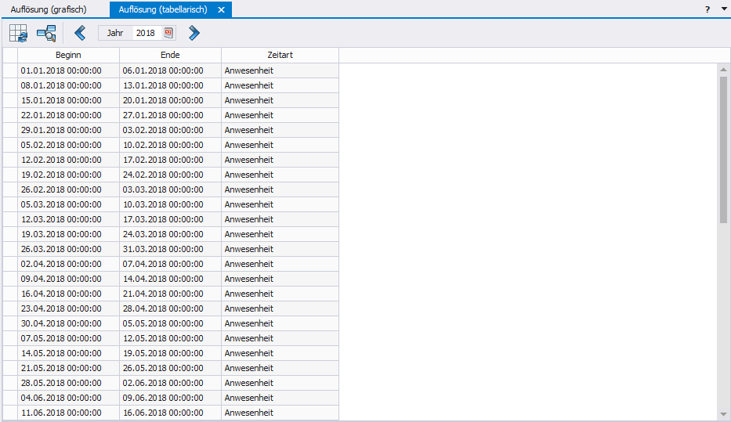Open the calendar picker beside year 2018
The image size is (731, 422).
click(168, 33)
